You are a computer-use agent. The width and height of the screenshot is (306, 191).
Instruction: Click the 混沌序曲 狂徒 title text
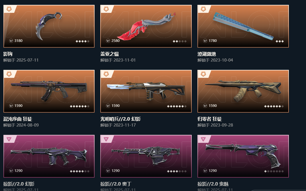(x=18, y=119)
